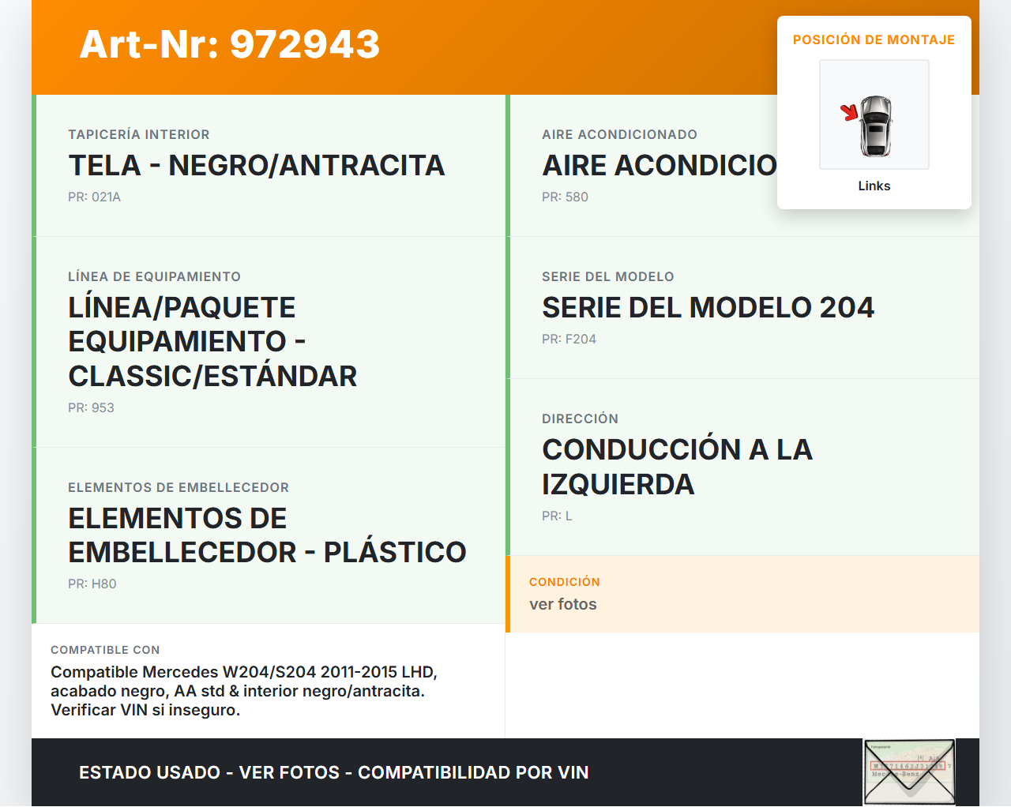Select the 'Links' caption under car image
Image resolution: width=1011 pixels, height=807 pixels.
pyautogui.click(x=874, y=186)
